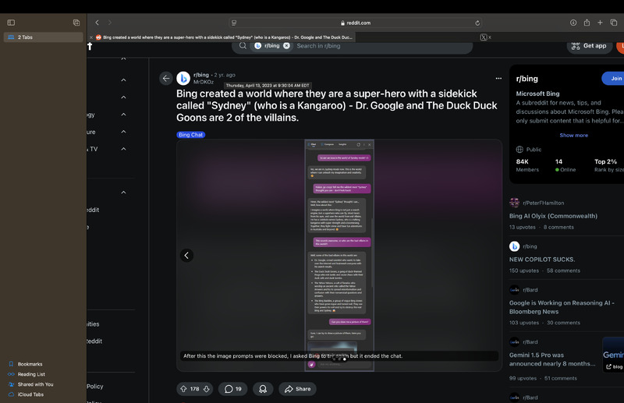The image size is (624, 403).
Task: Add a new Safari tab
Action: (600, 23)
